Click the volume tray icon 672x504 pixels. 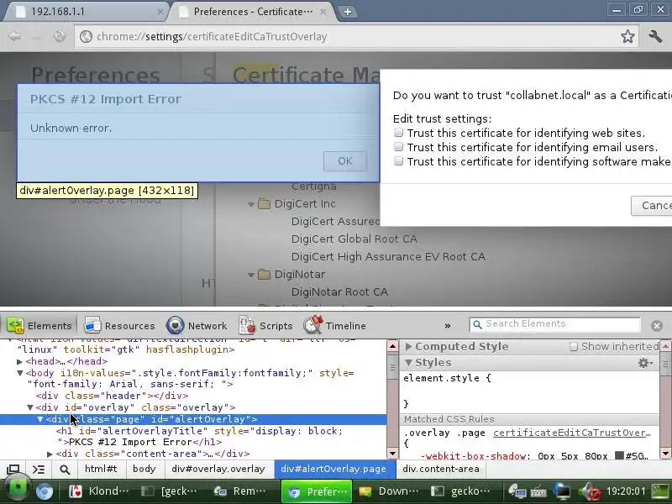coord(590,492)
